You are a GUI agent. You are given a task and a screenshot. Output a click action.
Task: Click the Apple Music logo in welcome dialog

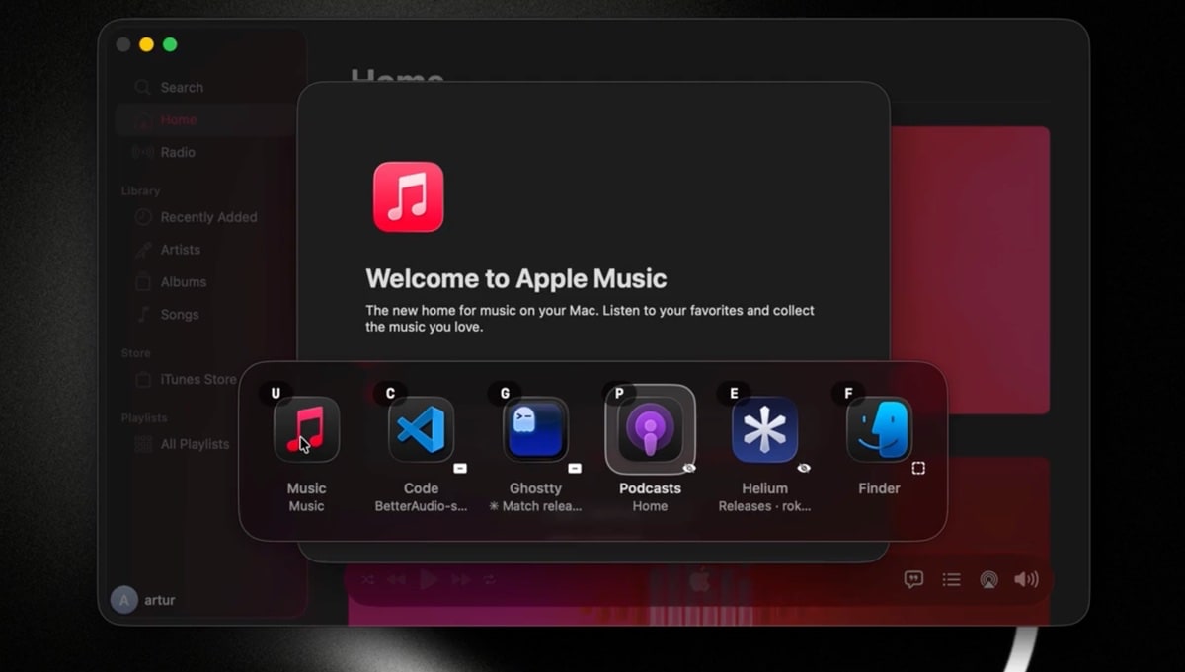[x=408, y=197]
